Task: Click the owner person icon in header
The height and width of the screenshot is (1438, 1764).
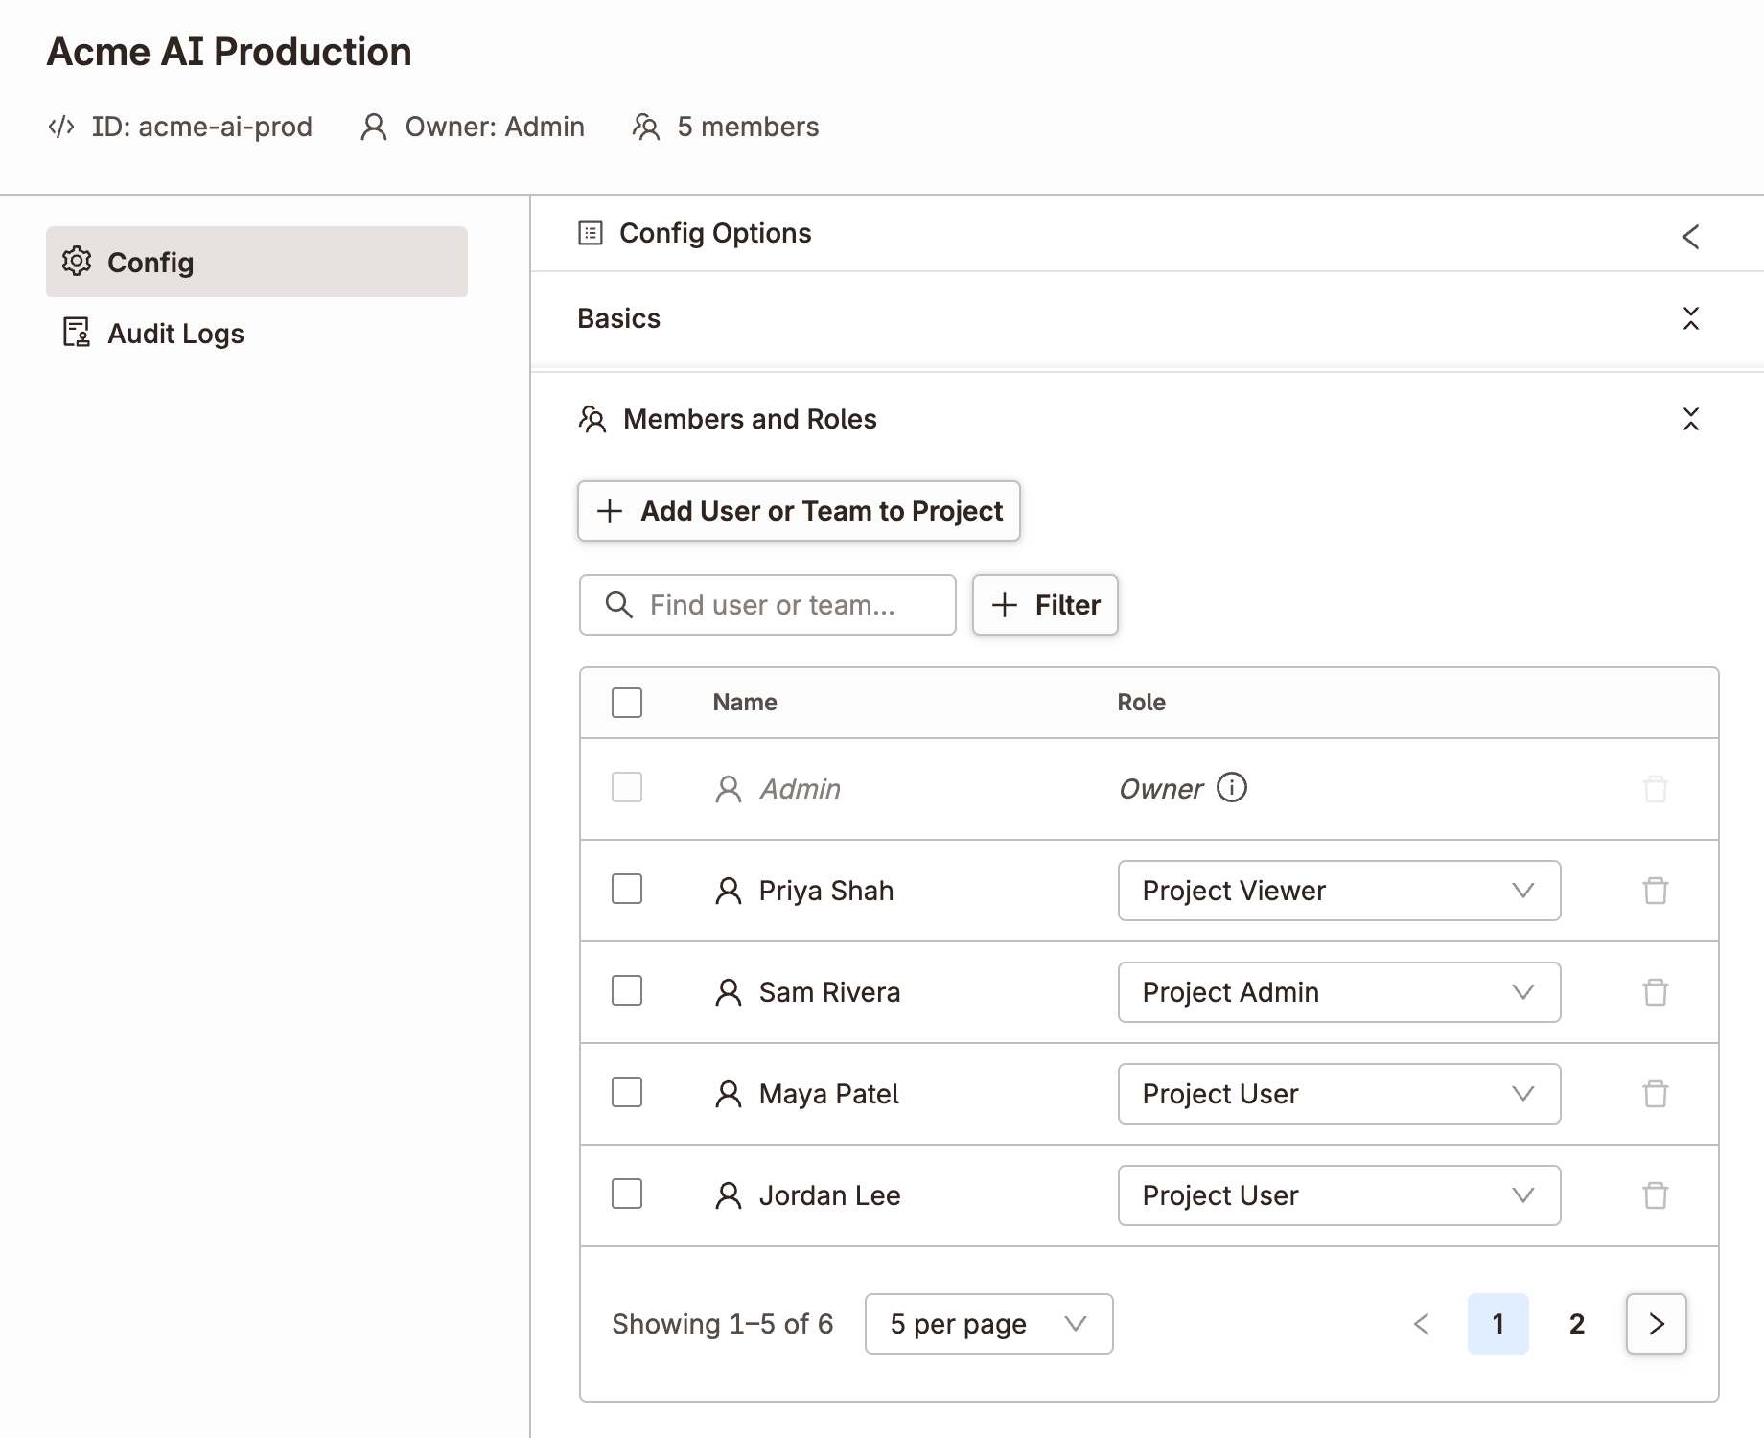Action: click(x=373, y=127)
